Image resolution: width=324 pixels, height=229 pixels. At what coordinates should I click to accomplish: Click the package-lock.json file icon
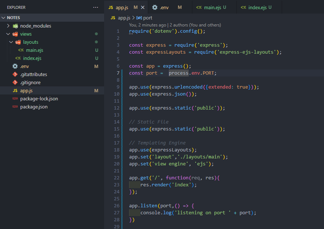click(x=15, y=99)
